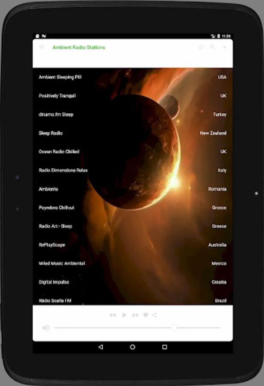Select the Sleep Radio station
Image resolution: width=264 pixels, height=386 pixels.
[x=133, y=133]
